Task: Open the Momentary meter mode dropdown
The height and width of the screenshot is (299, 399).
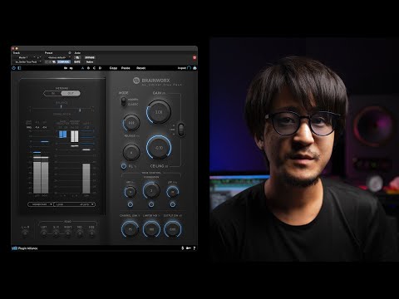Action: (x=40, y=204)
